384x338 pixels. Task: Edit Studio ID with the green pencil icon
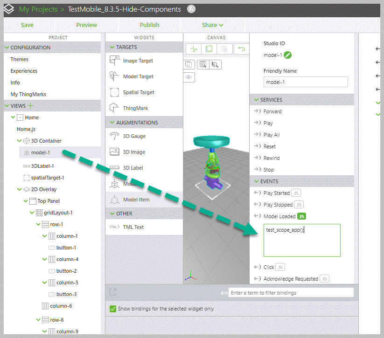click(x=288, y=55)
